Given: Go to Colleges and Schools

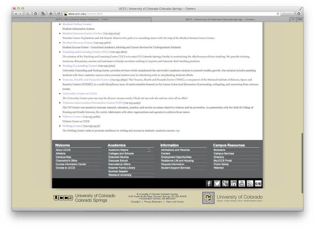Looking at the screenshot, I should pos(121,154).
